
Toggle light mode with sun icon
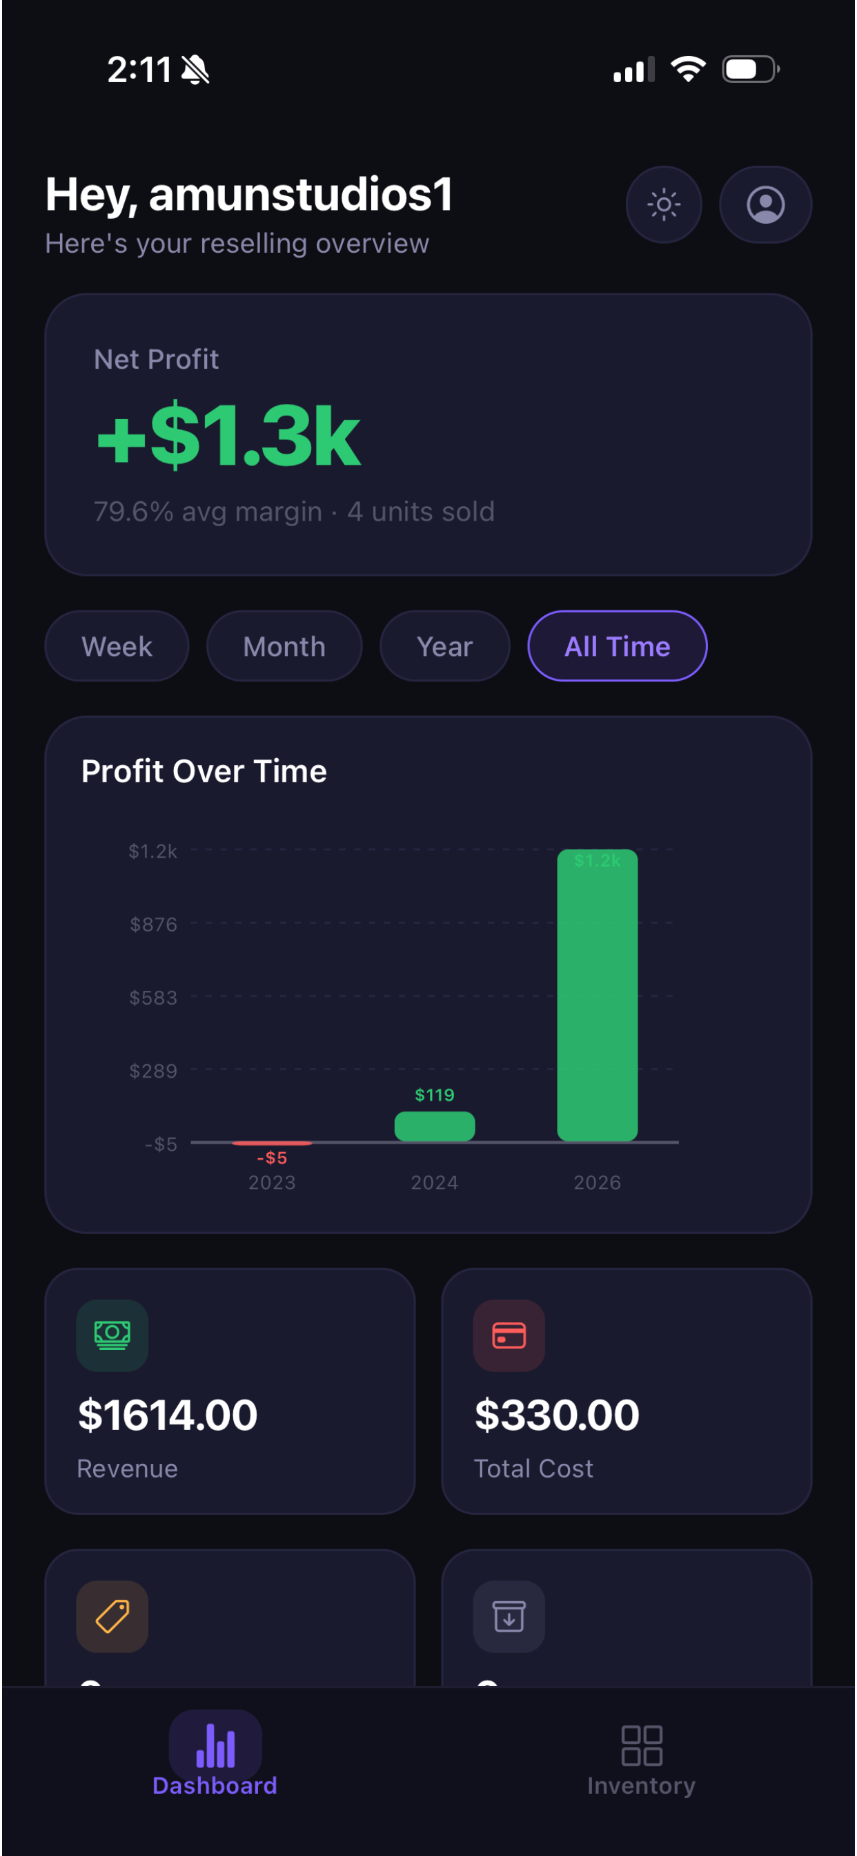point(663,204)
